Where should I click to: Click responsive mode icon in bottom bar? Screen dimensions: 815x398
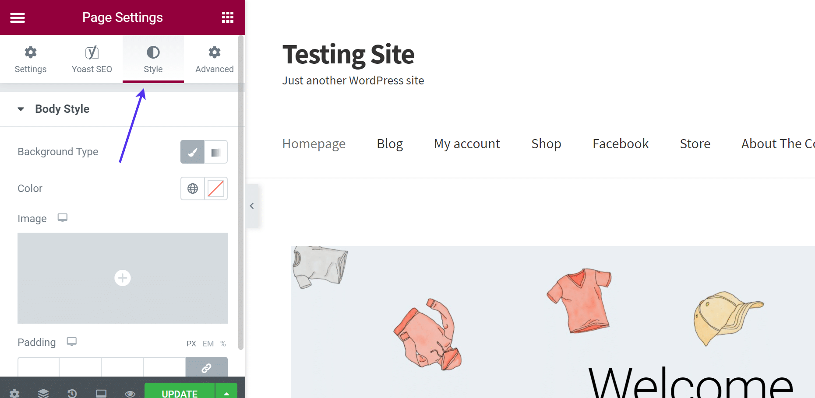coord(101,393)
